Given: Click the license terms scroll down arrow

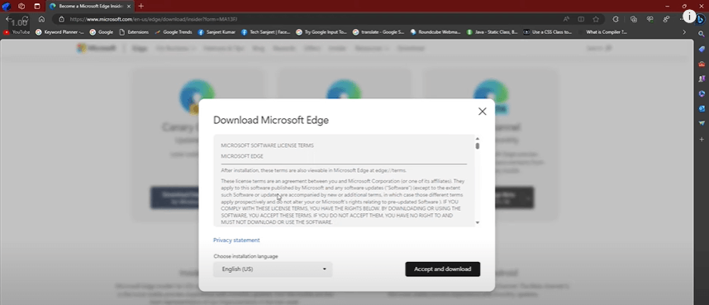Looking at the screenshot, I should (478, 222).
